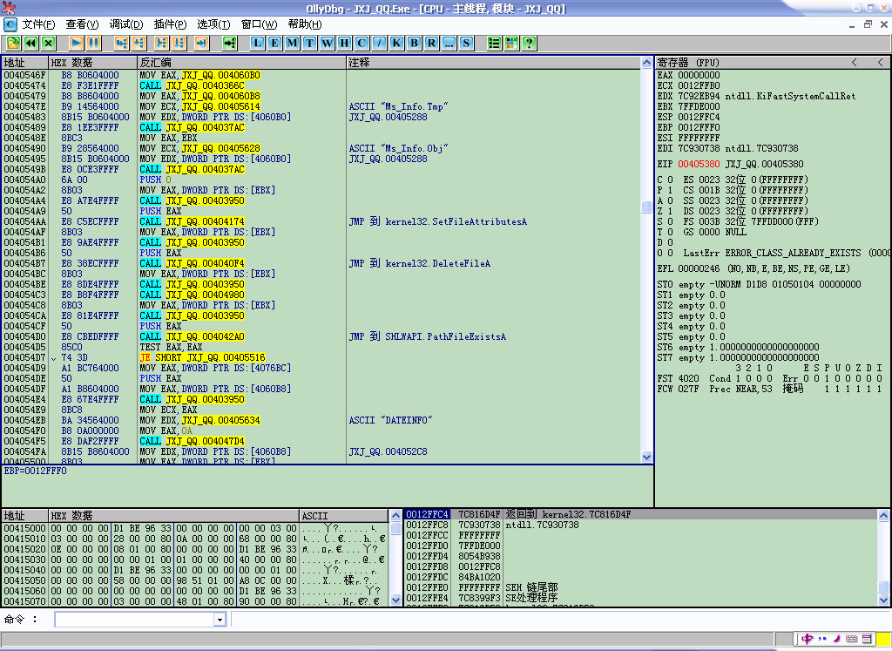Click the disassembly pane vertical scrollbar thumb

click(x=646, y=207)
